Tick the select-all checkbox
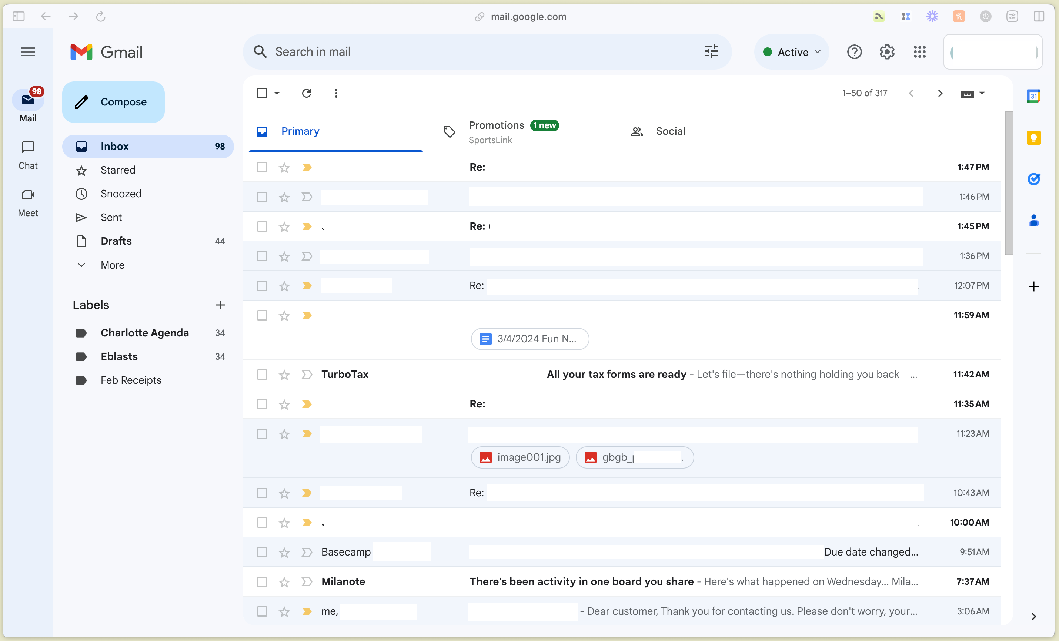Viewport: 1059px width, 641px height. coord(262,93)
